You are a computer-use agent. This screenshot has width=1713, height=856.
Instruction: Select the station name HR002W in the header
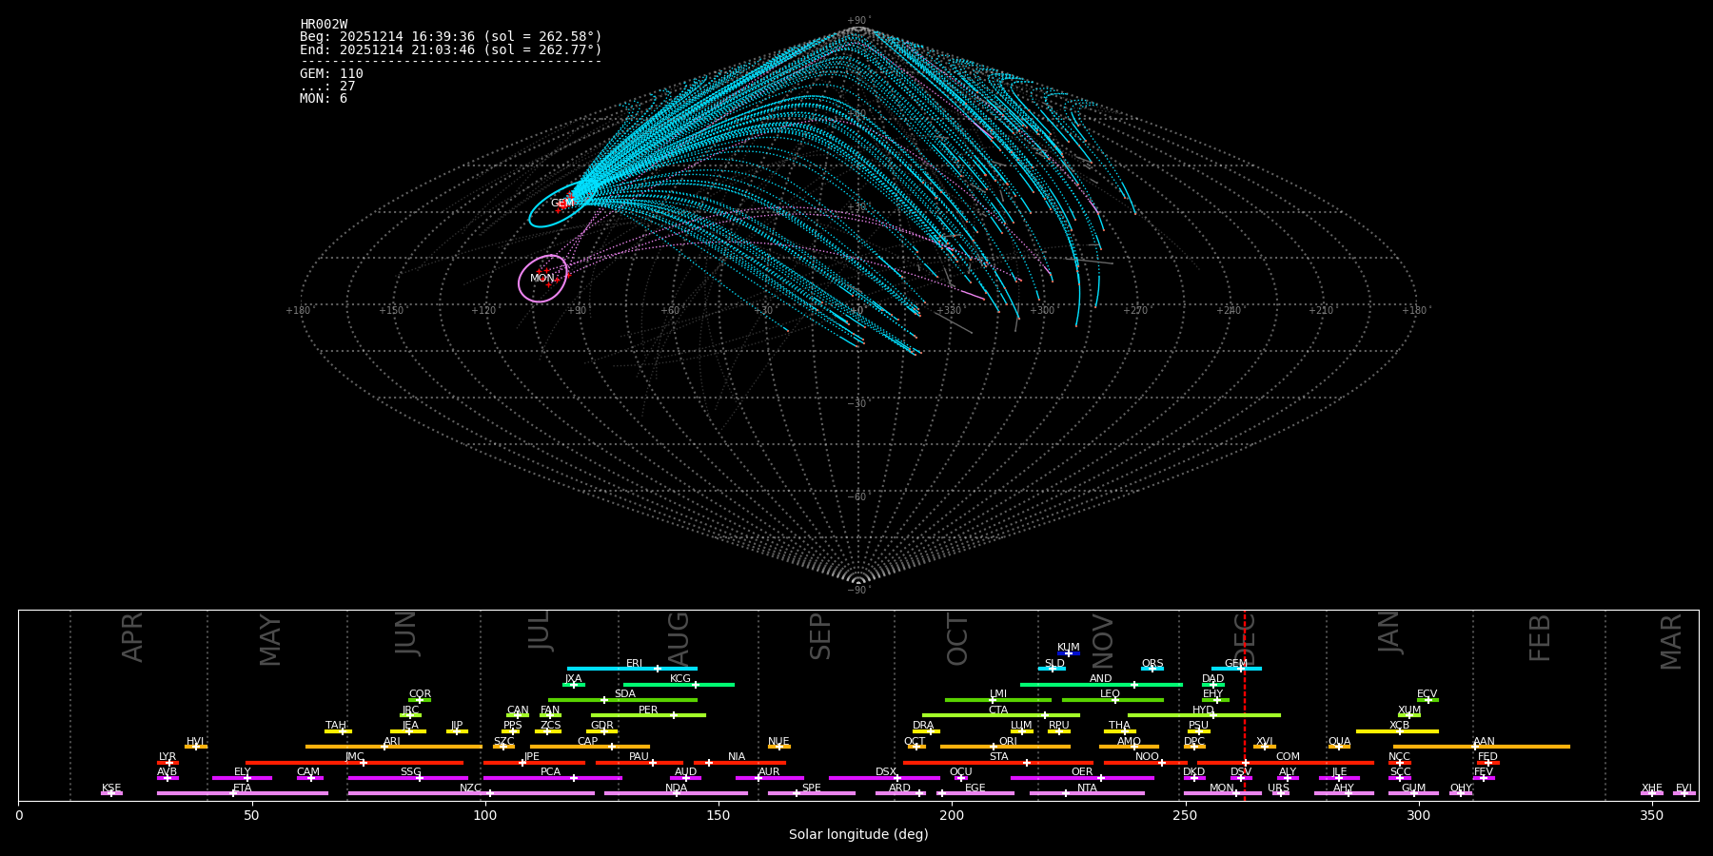324,25
